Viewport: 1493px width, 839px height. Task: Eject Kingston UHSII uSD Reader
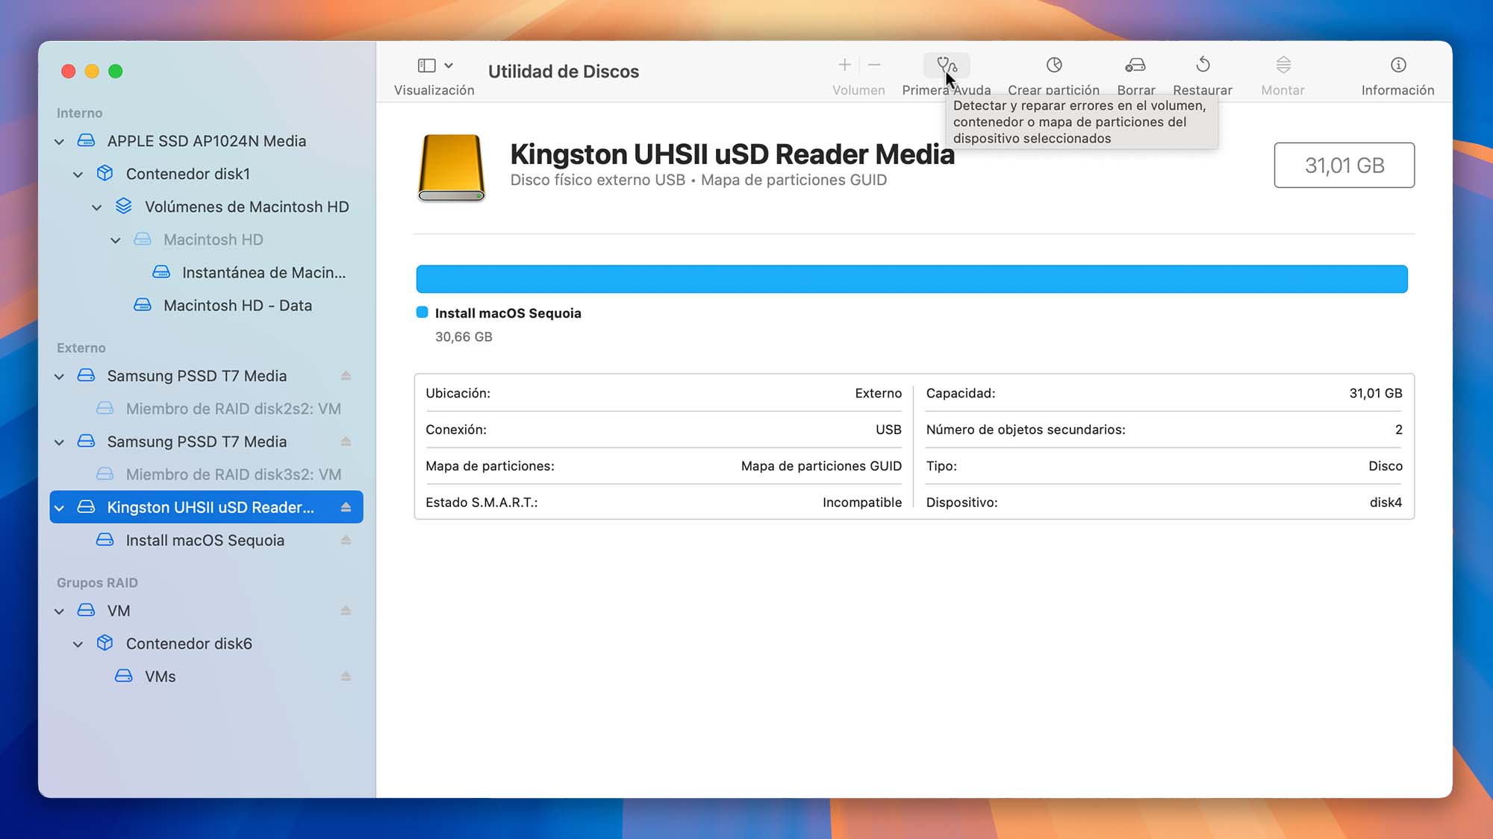click(x=346, y=507)
